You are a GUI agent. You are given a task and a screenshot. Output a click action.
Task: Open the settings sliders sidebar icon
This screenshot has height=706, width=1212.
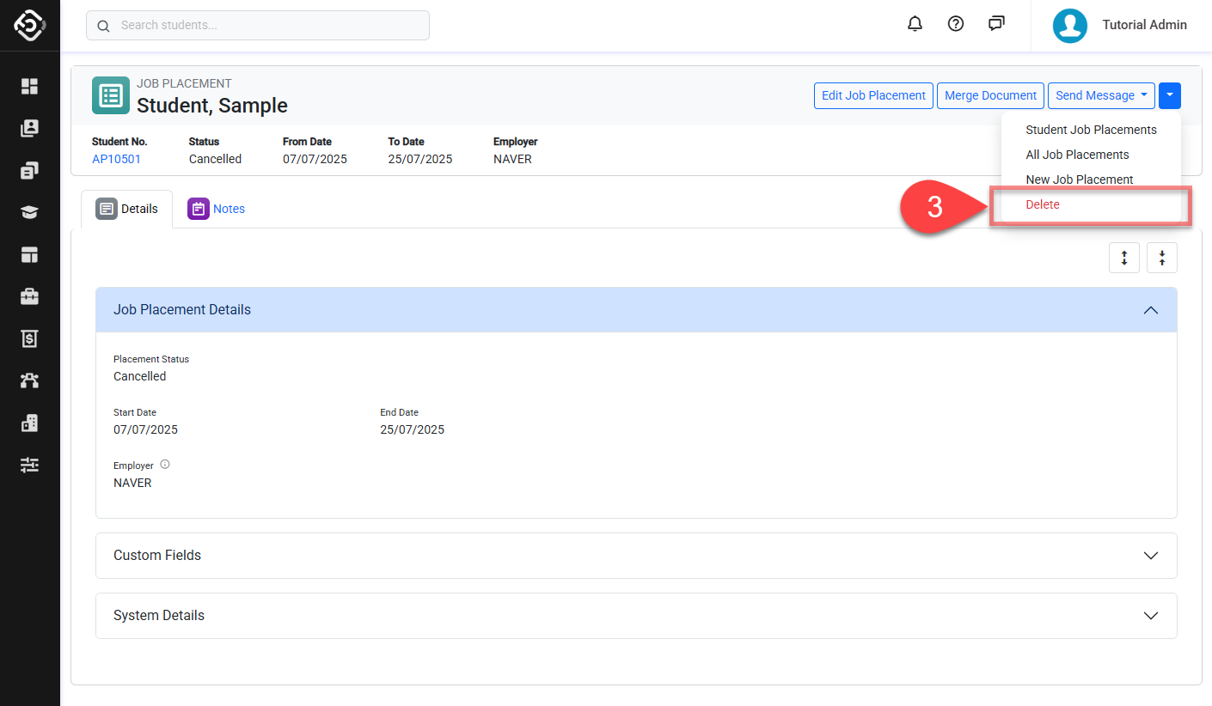tap(30, 465)
